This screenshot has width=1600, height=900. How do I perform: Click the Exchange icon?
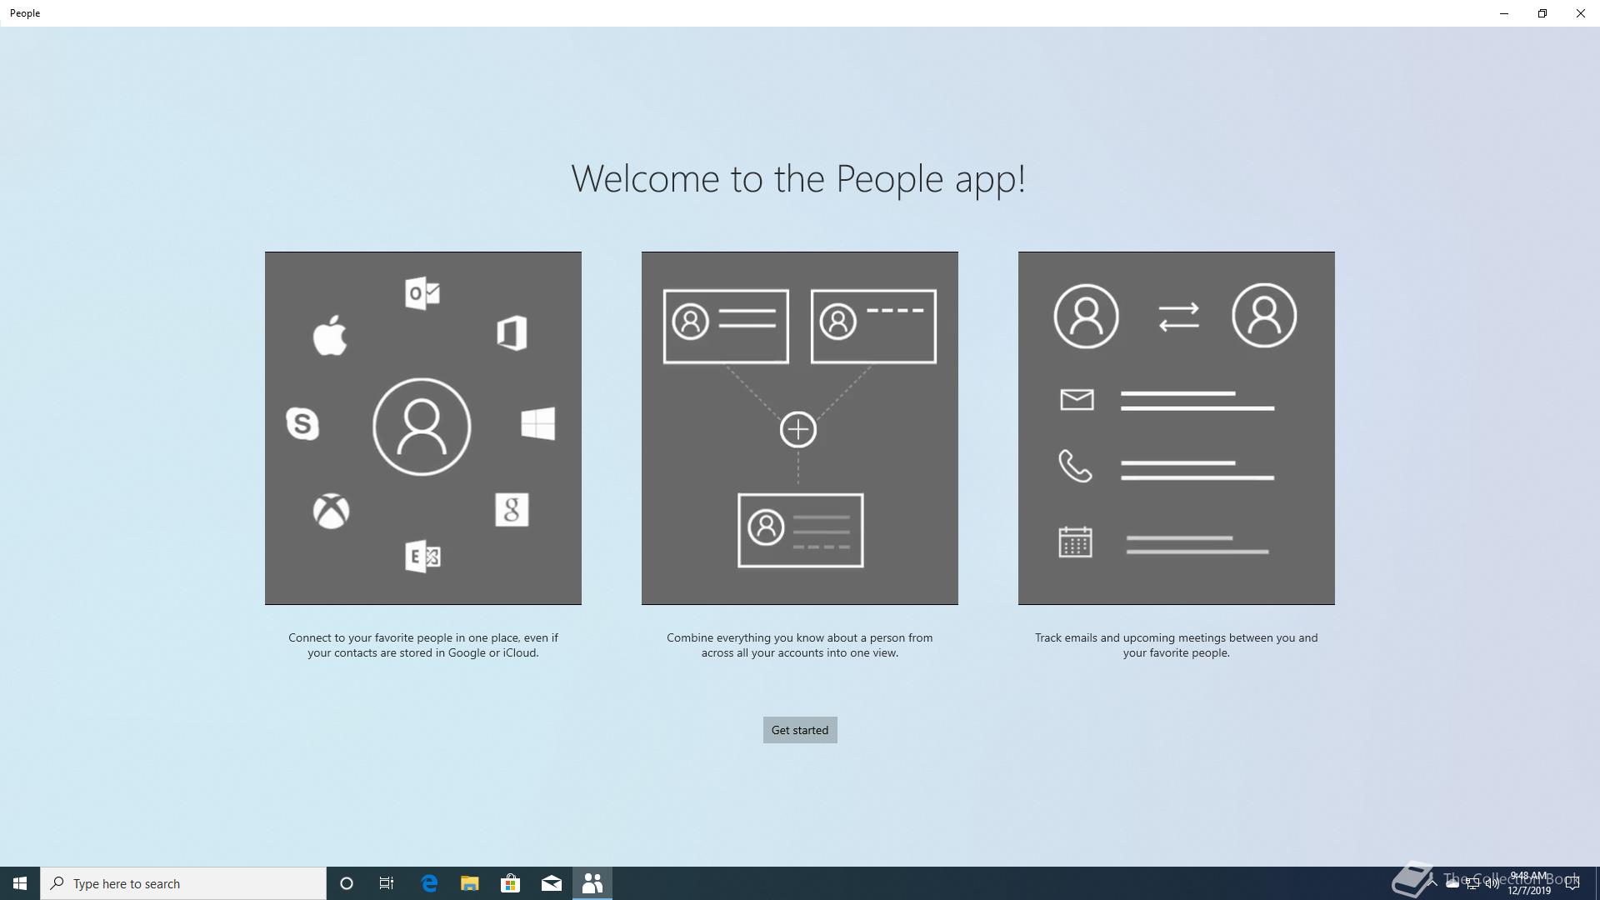(422, 556)
